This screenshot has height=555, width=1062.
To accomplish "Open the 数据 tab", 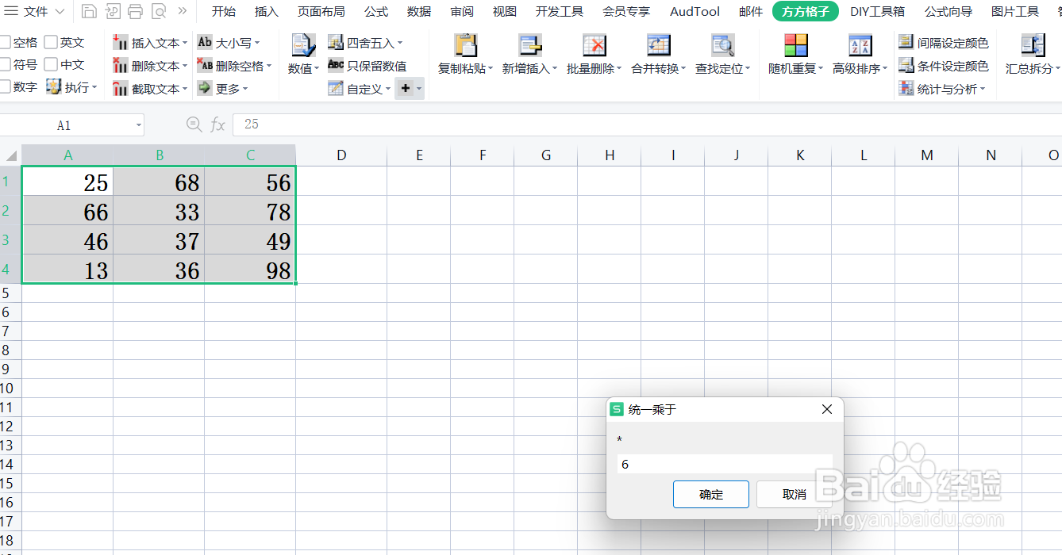I will click(x=419, y=11).
